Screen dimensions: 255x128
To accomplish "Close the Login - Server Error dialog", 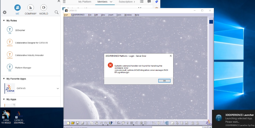I will (x=171, y=56).
